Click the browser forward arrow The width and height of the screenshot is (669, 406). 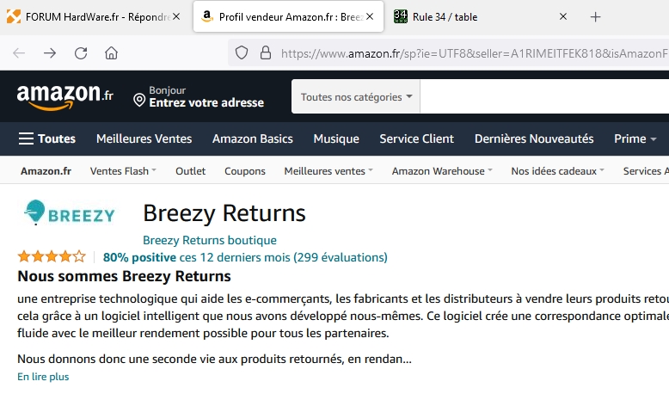(x=50, y=52)
